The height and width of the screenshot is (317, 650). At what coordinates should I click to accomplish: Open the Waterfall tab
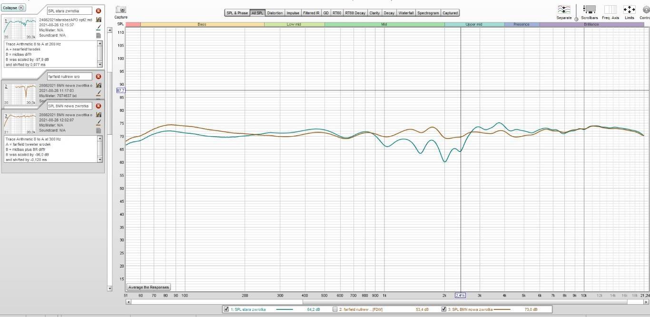pyautogui.click(x=406, y=13)
